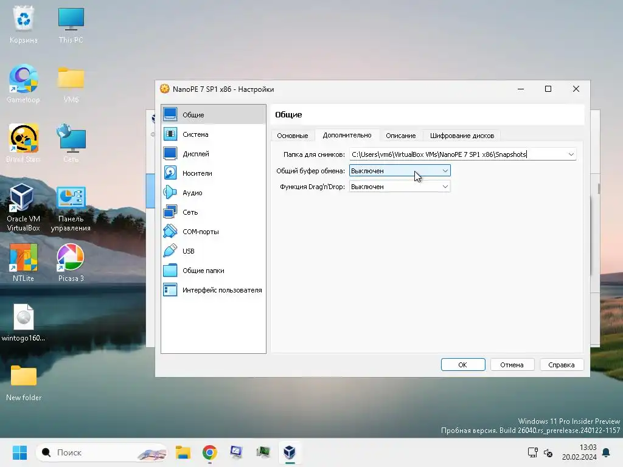Open the Интерфейс пользователя icon

(170, 289)
